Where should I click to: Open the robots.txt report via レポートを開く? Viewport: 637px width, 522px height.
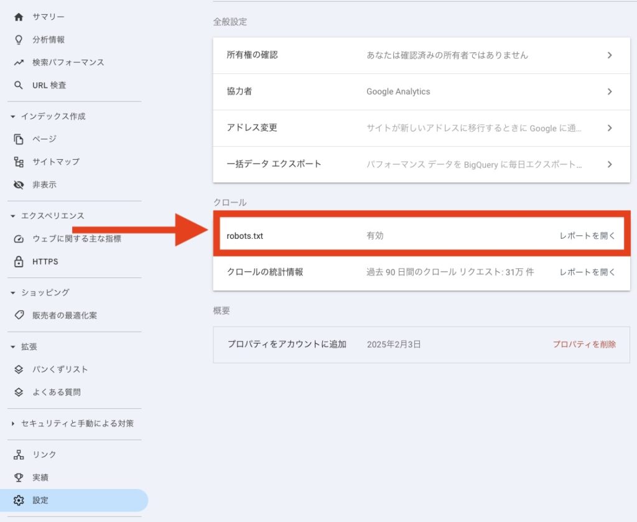[x=587, y=236]
